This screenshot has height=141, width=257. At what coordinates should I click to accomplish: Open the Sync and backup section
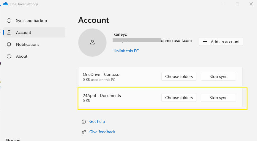point(31,21)
